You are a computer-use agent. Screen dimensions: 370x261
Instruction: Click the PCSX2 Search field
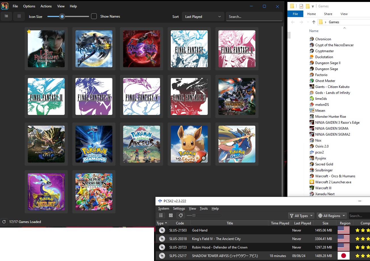click(360, 216)
